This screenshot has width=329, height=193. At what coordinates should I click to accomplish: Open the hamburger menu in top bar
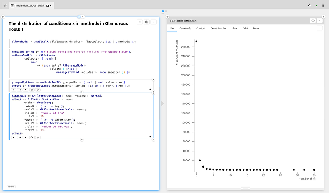323,6
